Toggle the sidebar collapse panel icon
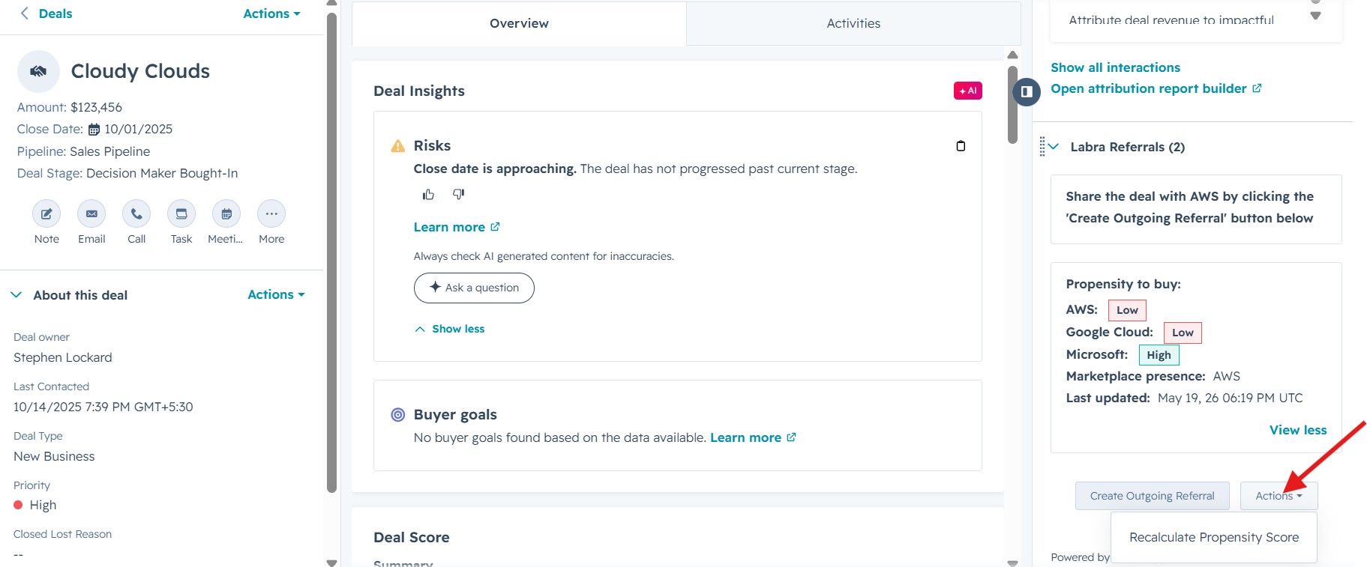 1027,91
